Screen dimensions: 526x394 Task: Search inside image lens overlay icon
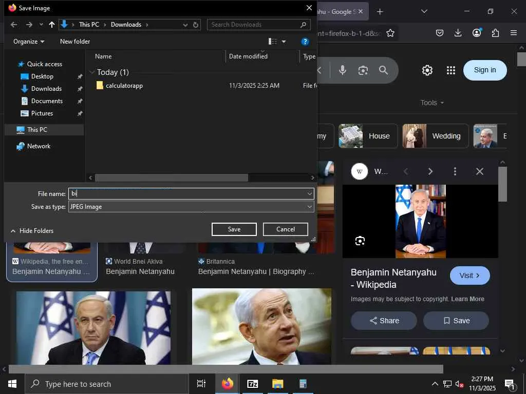tap(360, 241)
